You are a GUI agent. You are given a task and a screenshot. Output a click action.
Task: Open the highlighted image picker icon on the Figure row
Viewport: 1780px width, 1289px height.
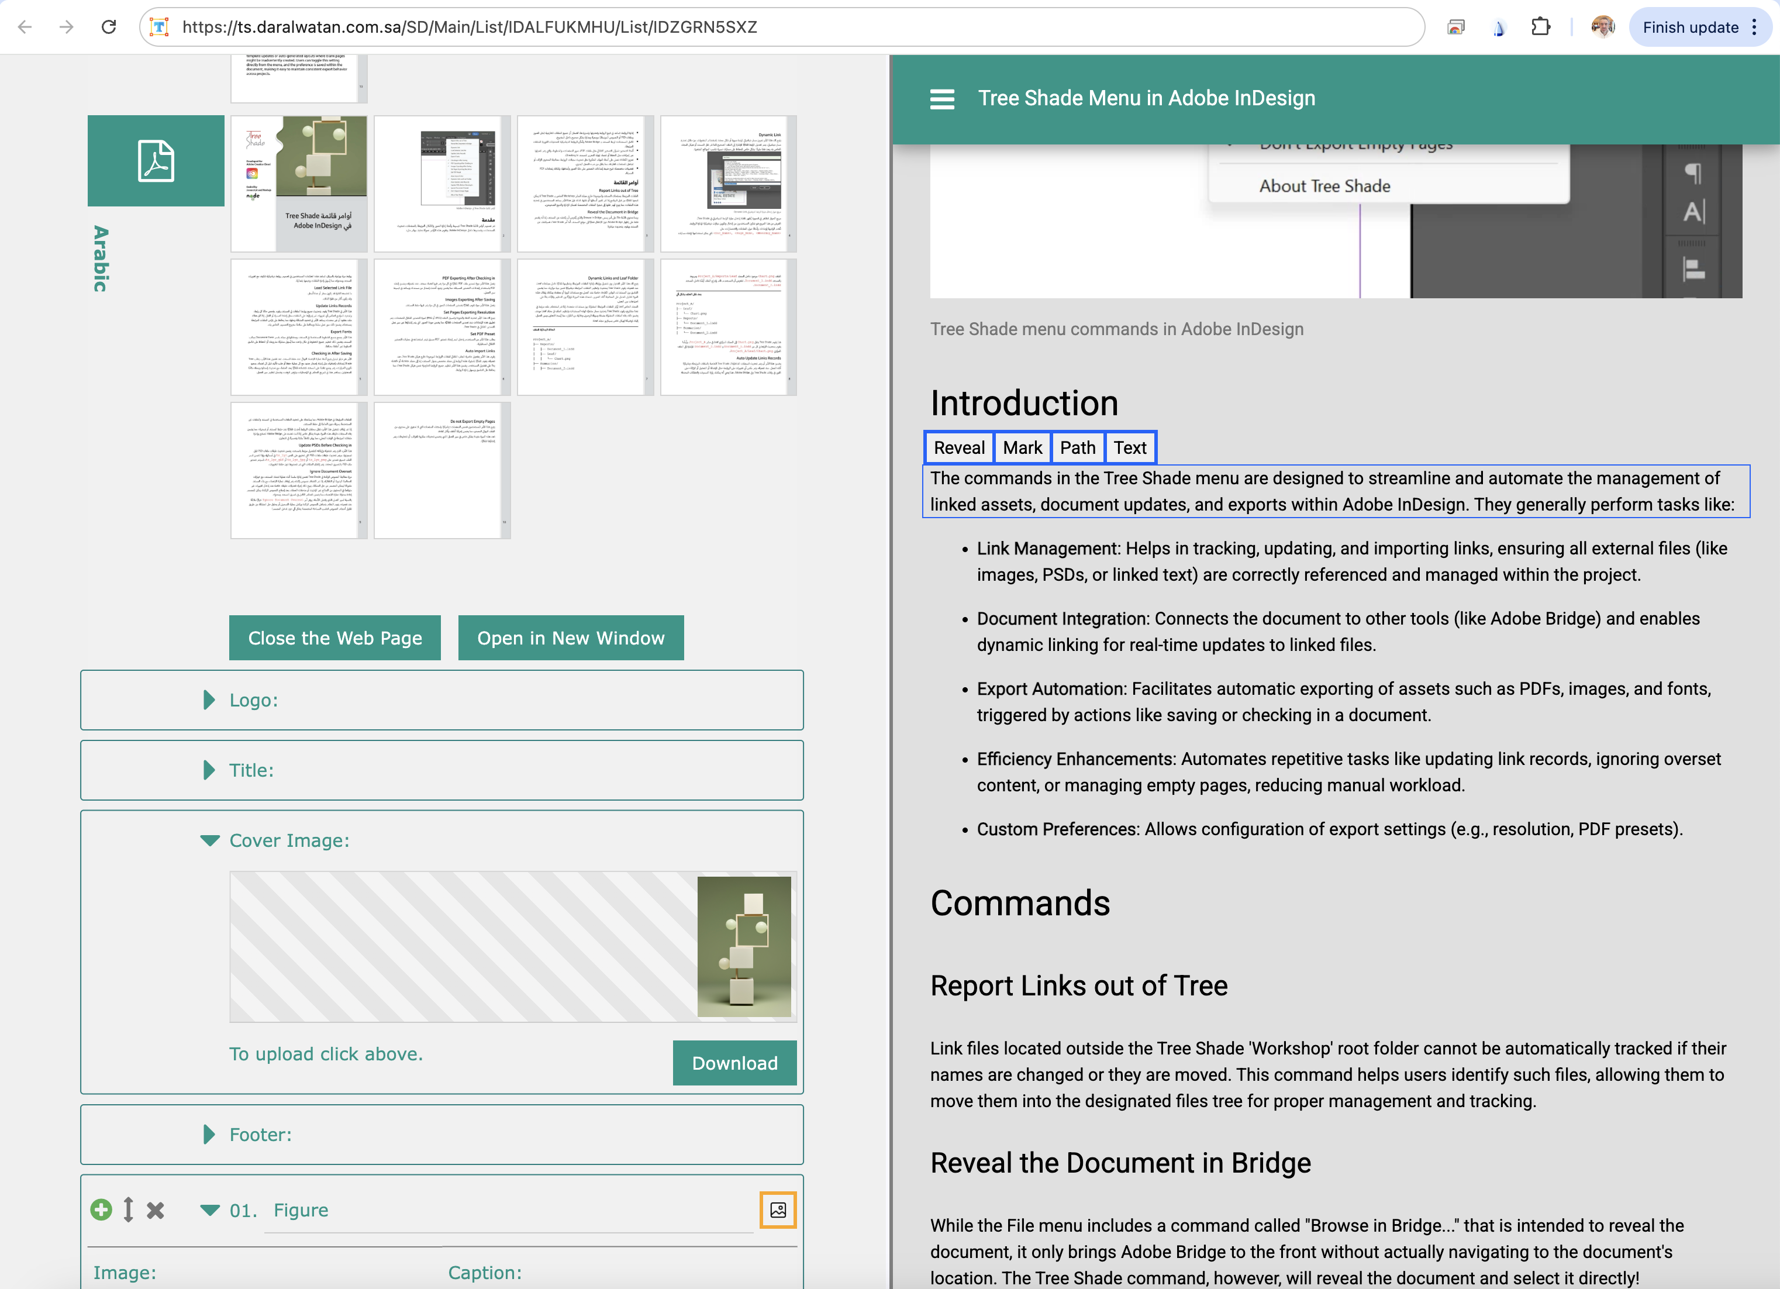(x=778, y=1209)
